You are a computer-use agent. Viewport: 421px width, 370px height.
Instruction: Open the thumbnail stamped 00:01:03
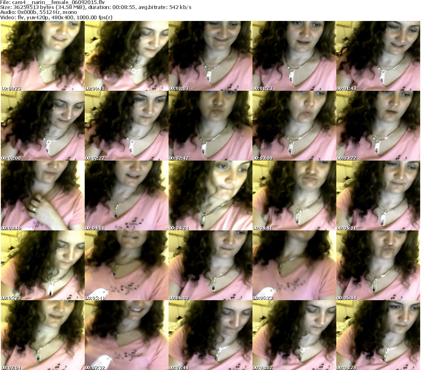[210, 56]
